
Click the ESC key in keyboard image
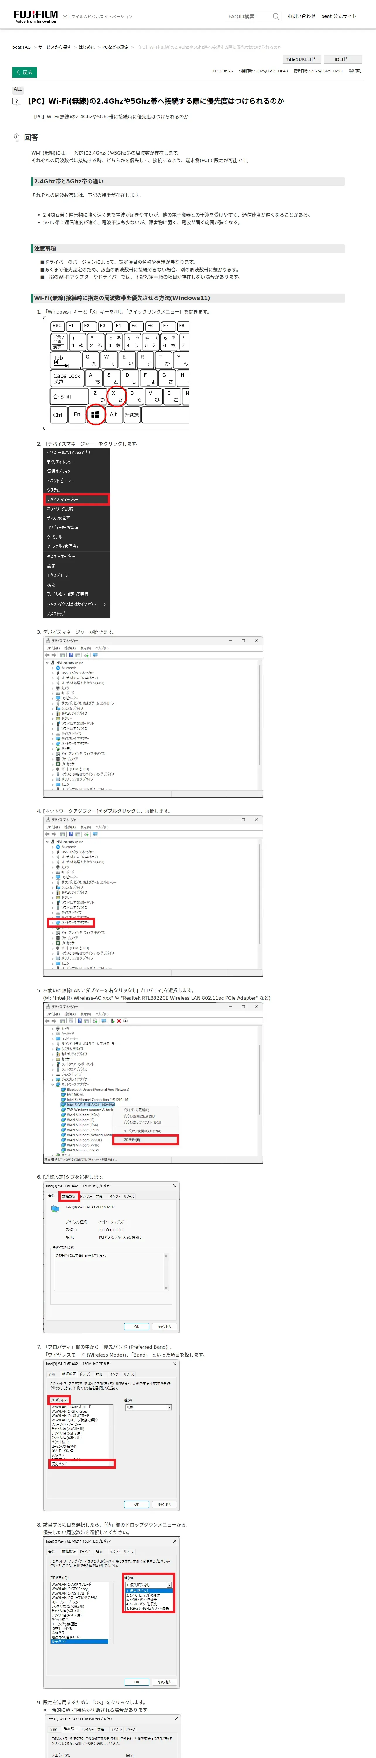(x=57, y=326)
